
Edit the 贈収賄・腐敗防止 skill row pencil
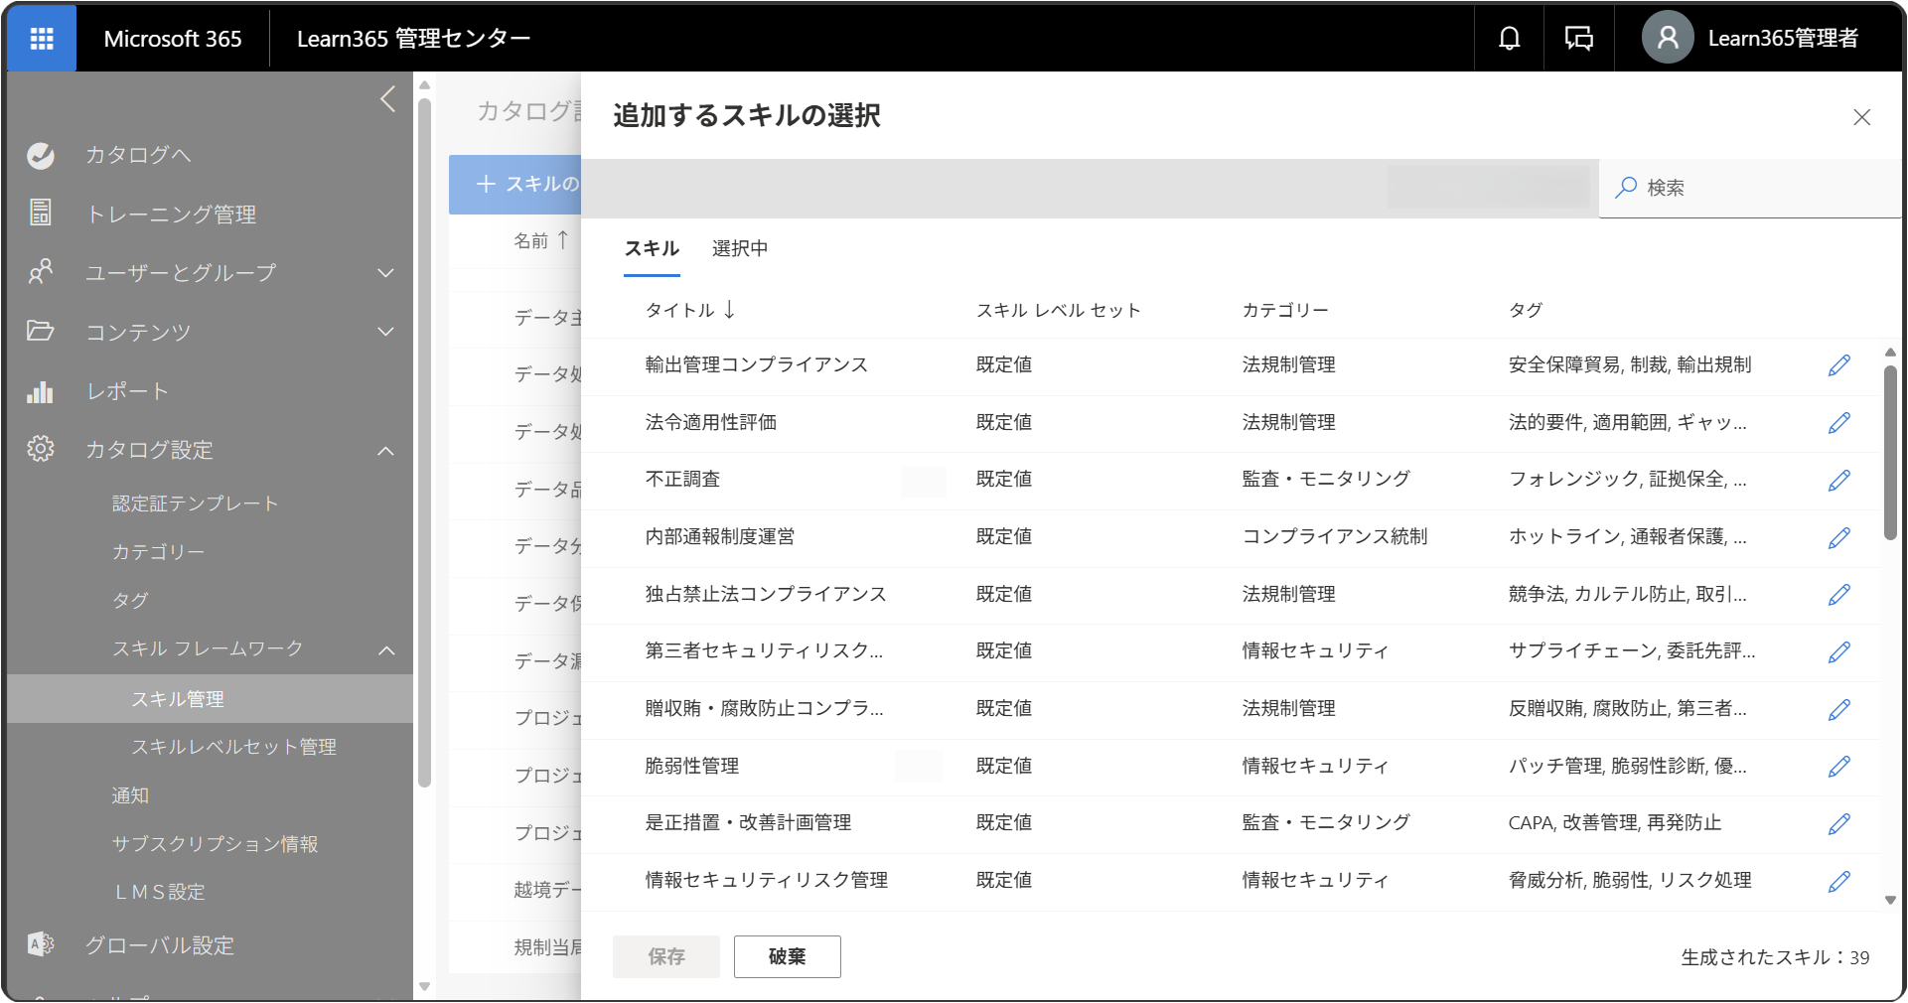(1838, 710)
